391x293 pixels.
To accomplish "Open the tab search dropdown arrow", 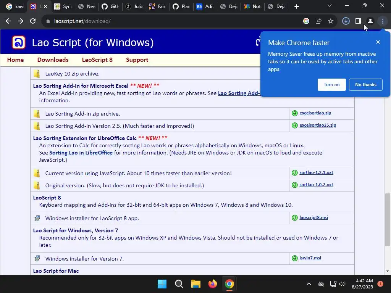I will pyautogui.click(x=330, y=5).
